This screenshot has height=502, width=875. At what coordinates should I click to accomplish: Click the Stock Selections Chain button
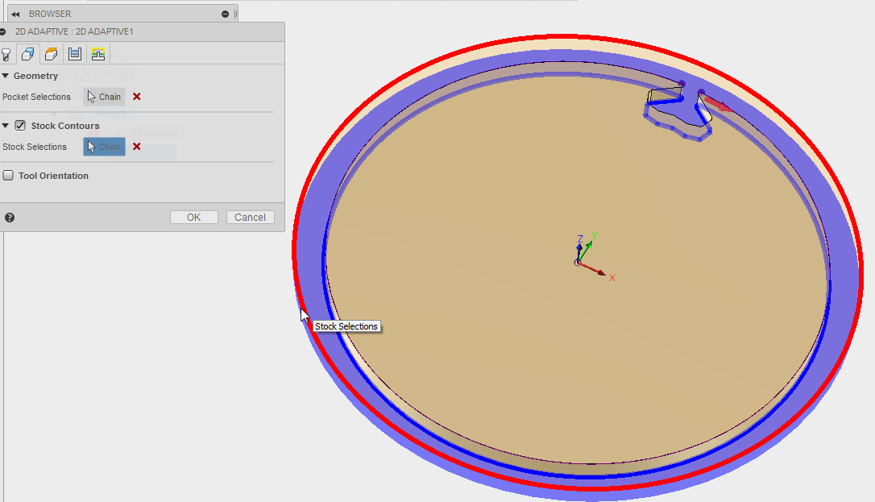pyautogui.click(x=105, y=147)
